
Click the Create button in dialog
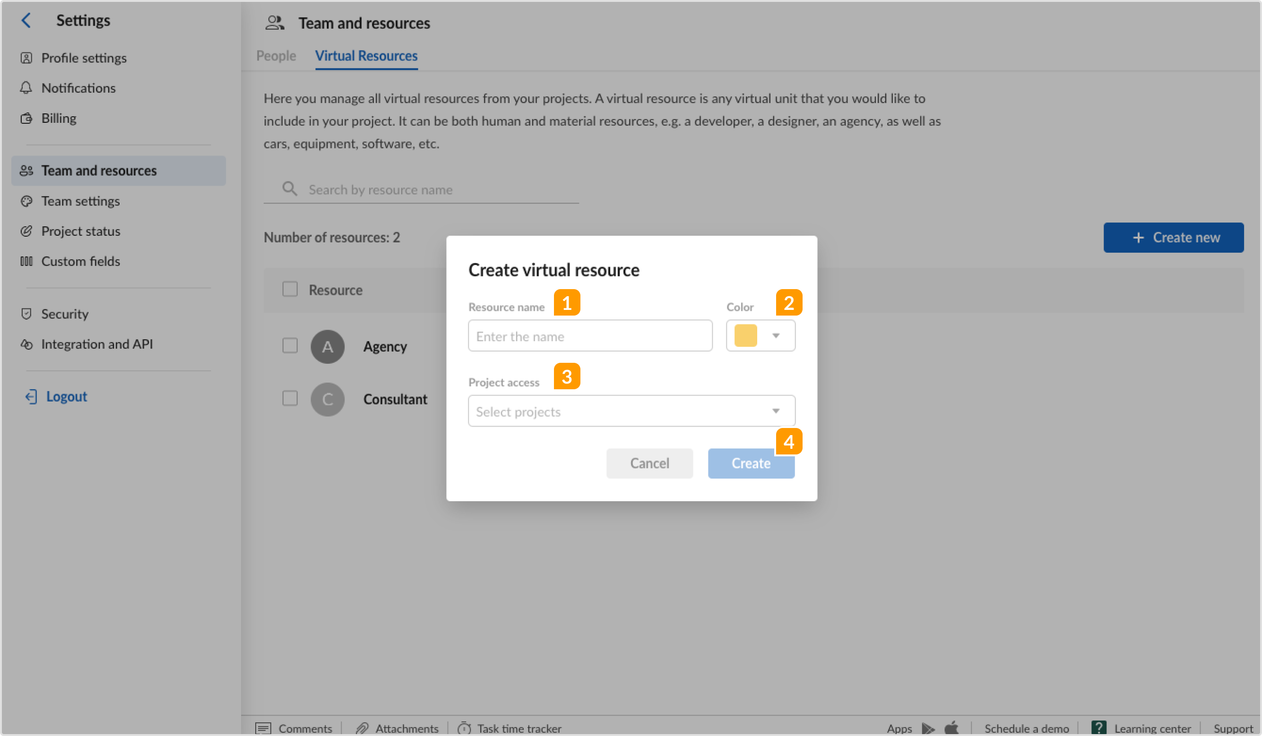[751, 463]
